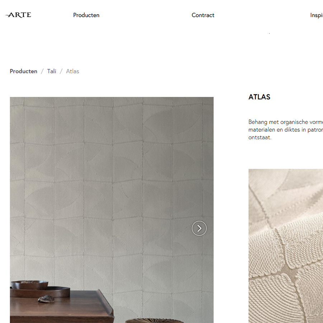Screen dimensions: 323x323
Task: Click the ATLAS product heading
Action: (259, 97)
